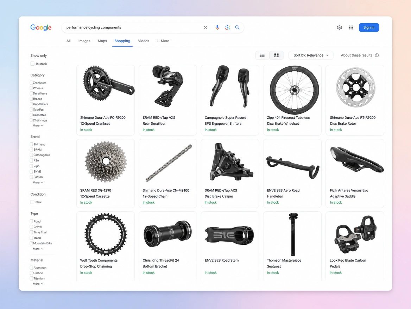The height and width of the screenshot is (309, 411).
Task: Open the SRAM disc brake caliper image
Action: pos(232,162)
